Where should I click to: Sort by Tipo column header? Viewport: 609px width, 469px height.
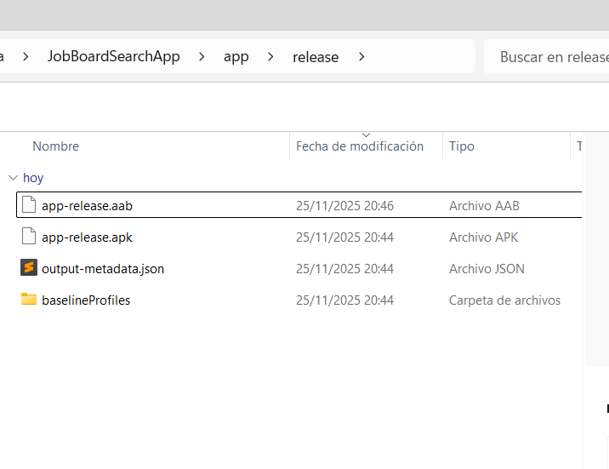coord(462,146)
